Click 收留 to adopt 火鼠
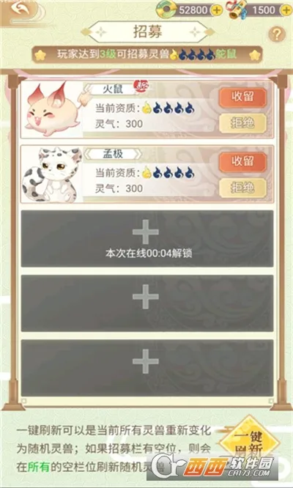Screen dimensions: 293x488 pyautogui.click(x=242, y=97)
